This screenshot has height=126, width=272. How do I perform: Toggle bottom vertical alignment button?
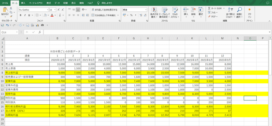[78, 10]
